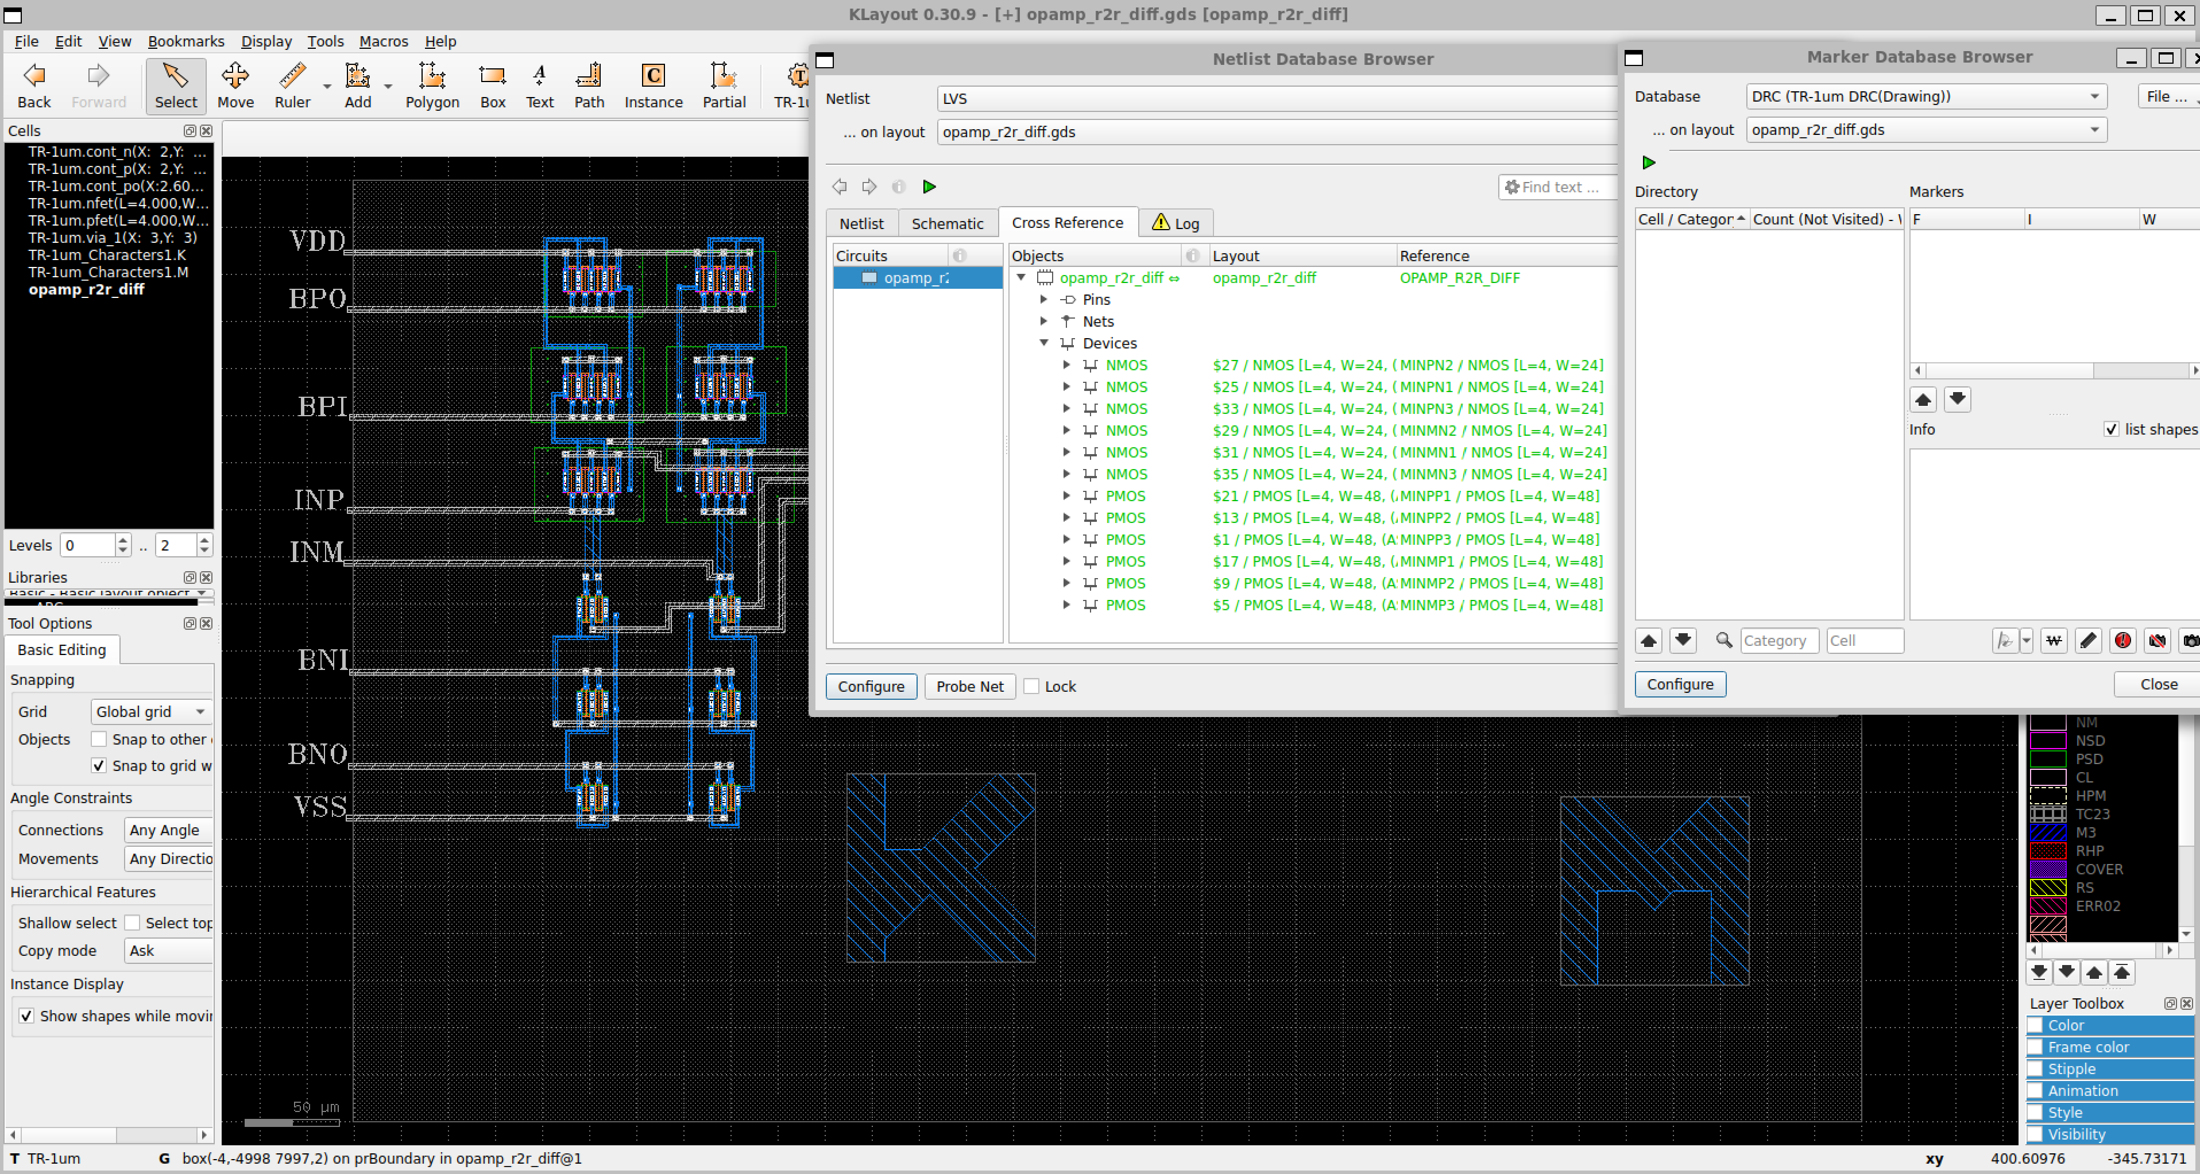The image size is (2200, 1174).
Task: Select the Partial editing tool
Action: [724, 86]
